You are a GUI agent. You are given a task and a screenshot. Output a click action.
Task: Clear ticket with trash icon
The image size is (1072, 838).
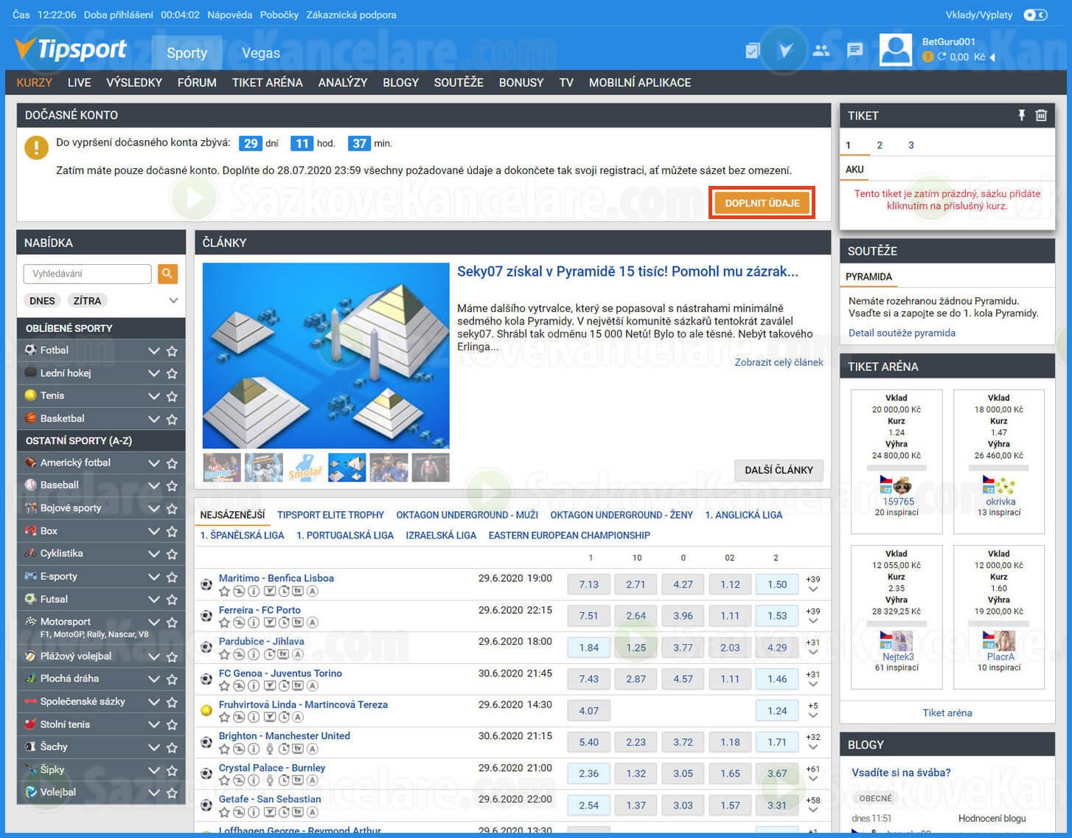coord(1041,115)
